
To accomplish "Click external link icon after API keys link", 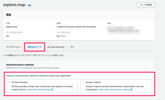I will pos(52,89).
